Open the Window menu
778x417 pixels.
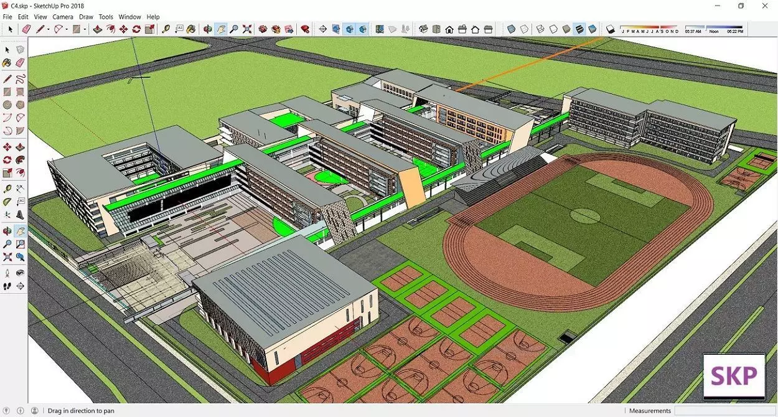130,17
